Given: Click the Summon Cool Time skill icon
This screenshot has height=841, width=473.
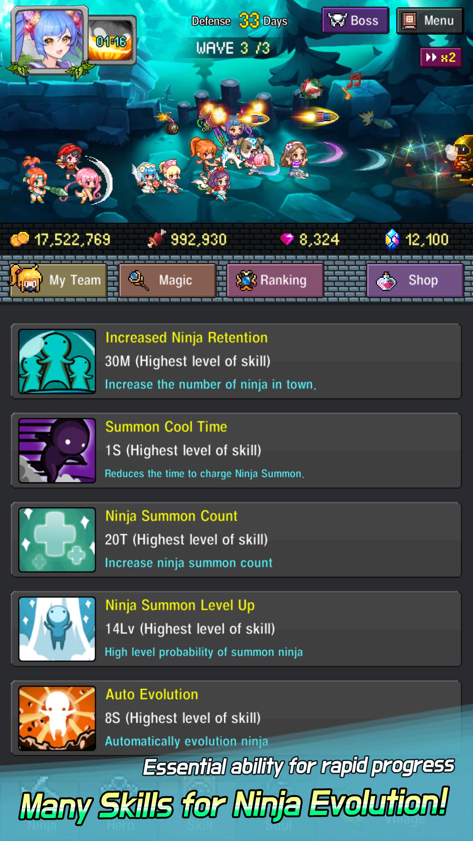Looking at the screenshot, I should tap(57, 450).
